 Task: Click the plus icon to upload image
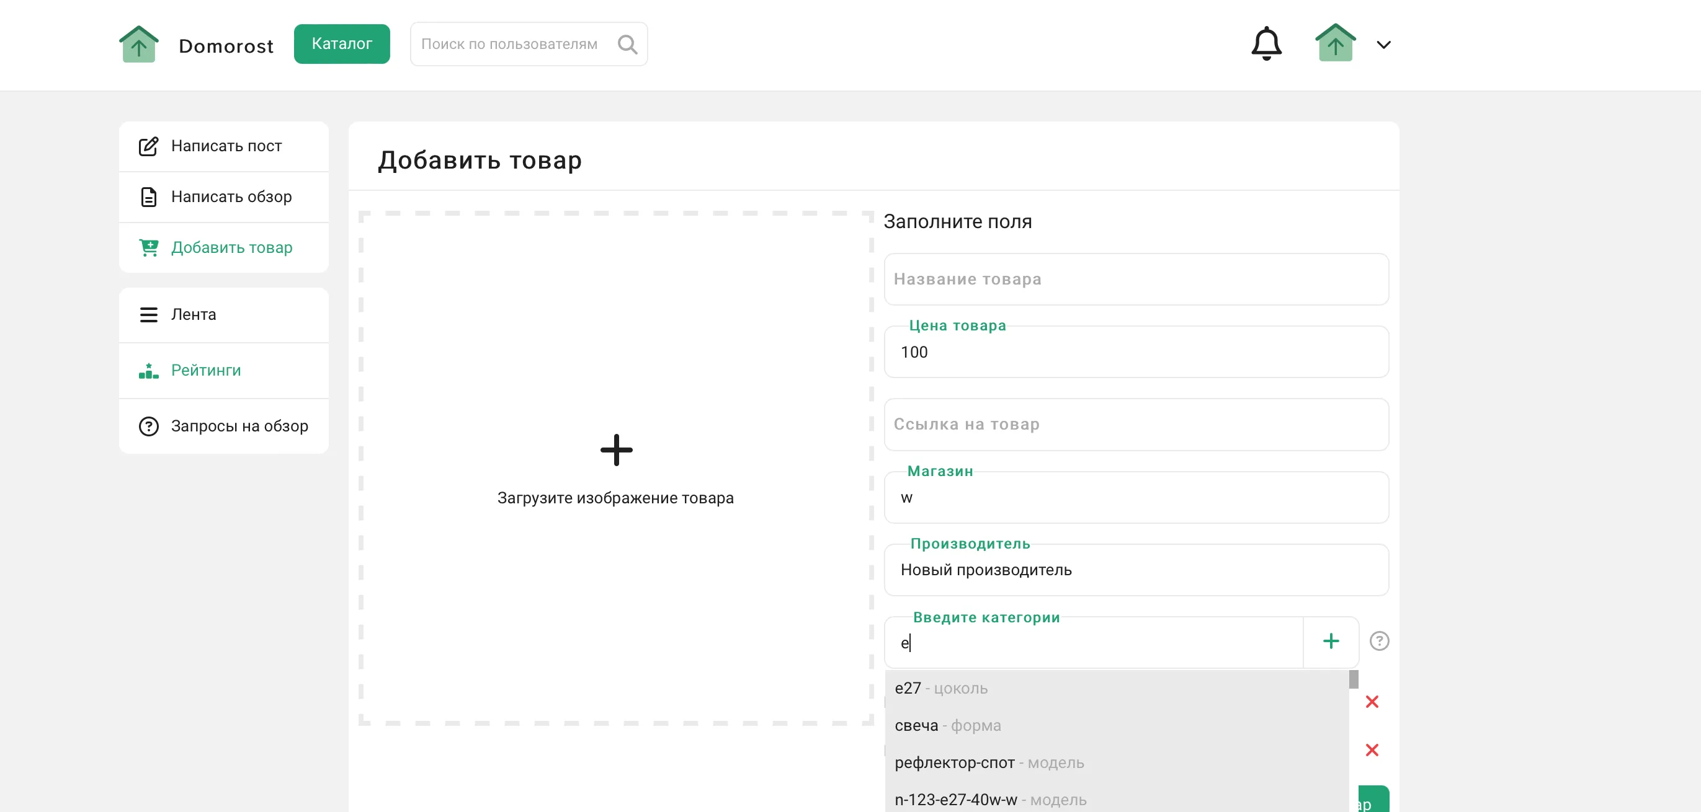pos(615,450)
